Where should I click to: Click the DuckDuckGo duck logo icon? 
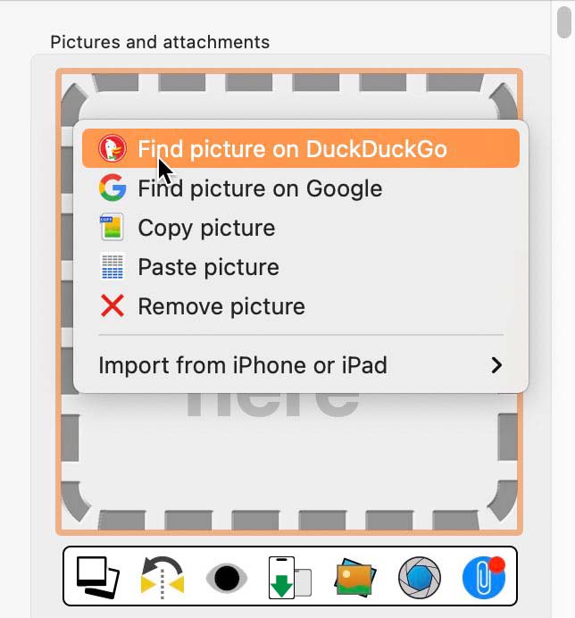112,148
